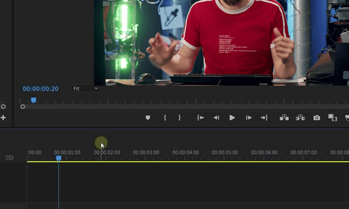Jump to the Out point
This screenshot has height=209, width=349.
click(264, 118)
